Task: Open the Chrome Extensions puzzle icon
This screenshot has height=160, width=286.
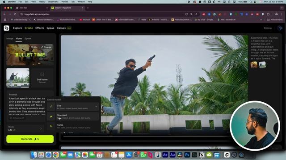Action: [x=268, y=14]
